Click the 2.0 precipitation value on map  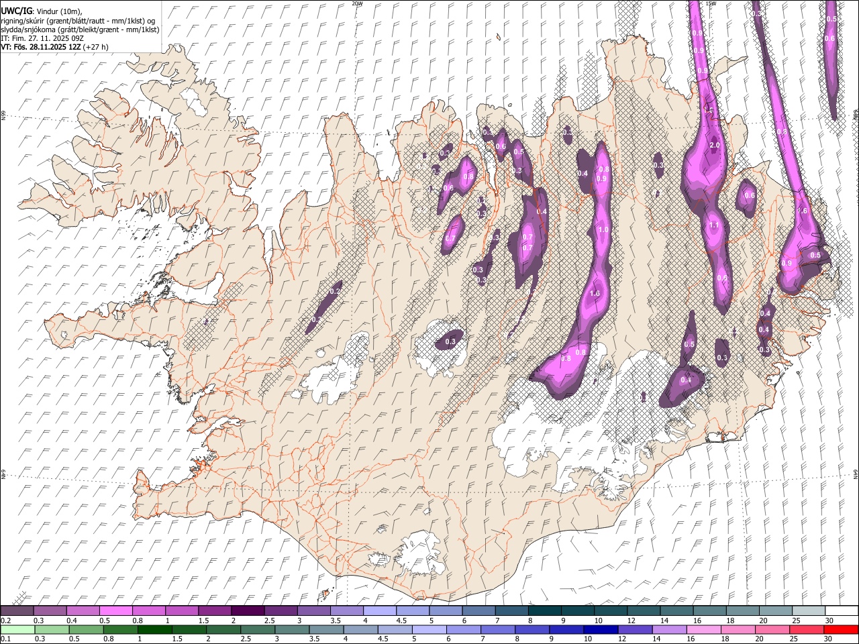coord(715,145)
